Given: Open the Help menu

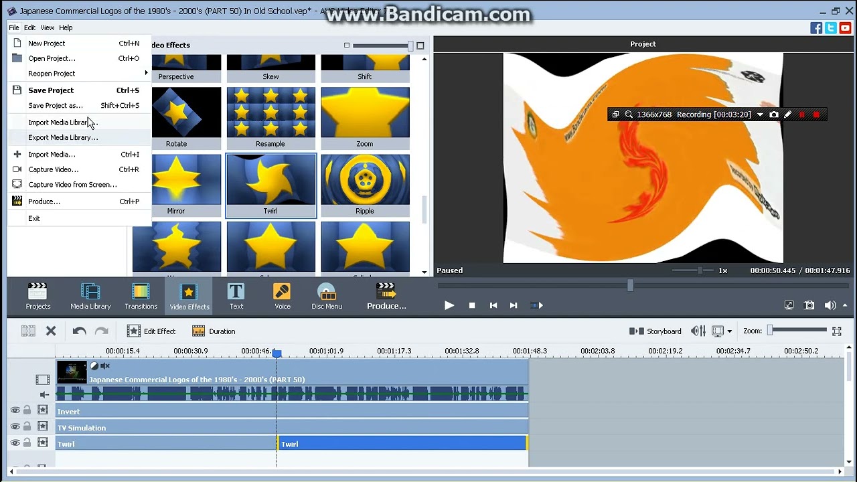Looking at the screenshot, I should [x=66, y=27].
